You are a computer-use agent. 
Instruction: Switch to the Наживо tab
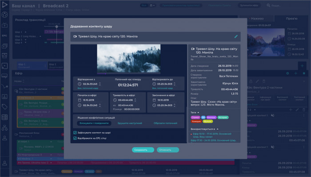point(257,18)
